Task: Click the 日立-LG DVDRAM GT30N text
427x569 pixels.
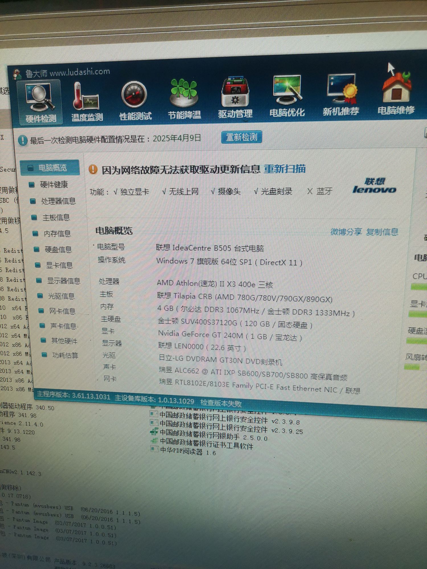Action: point(220,360)
